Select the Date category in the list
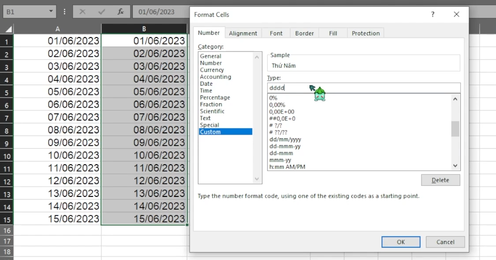 pyautogui.click(x=208, y=83)
